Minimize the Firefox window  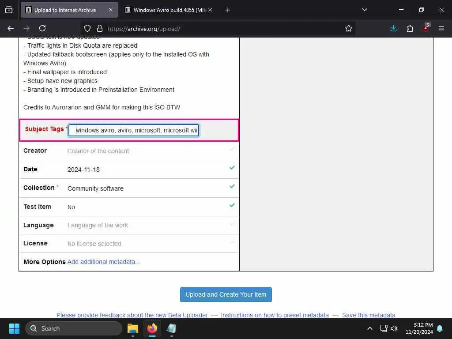pos(401,10)
